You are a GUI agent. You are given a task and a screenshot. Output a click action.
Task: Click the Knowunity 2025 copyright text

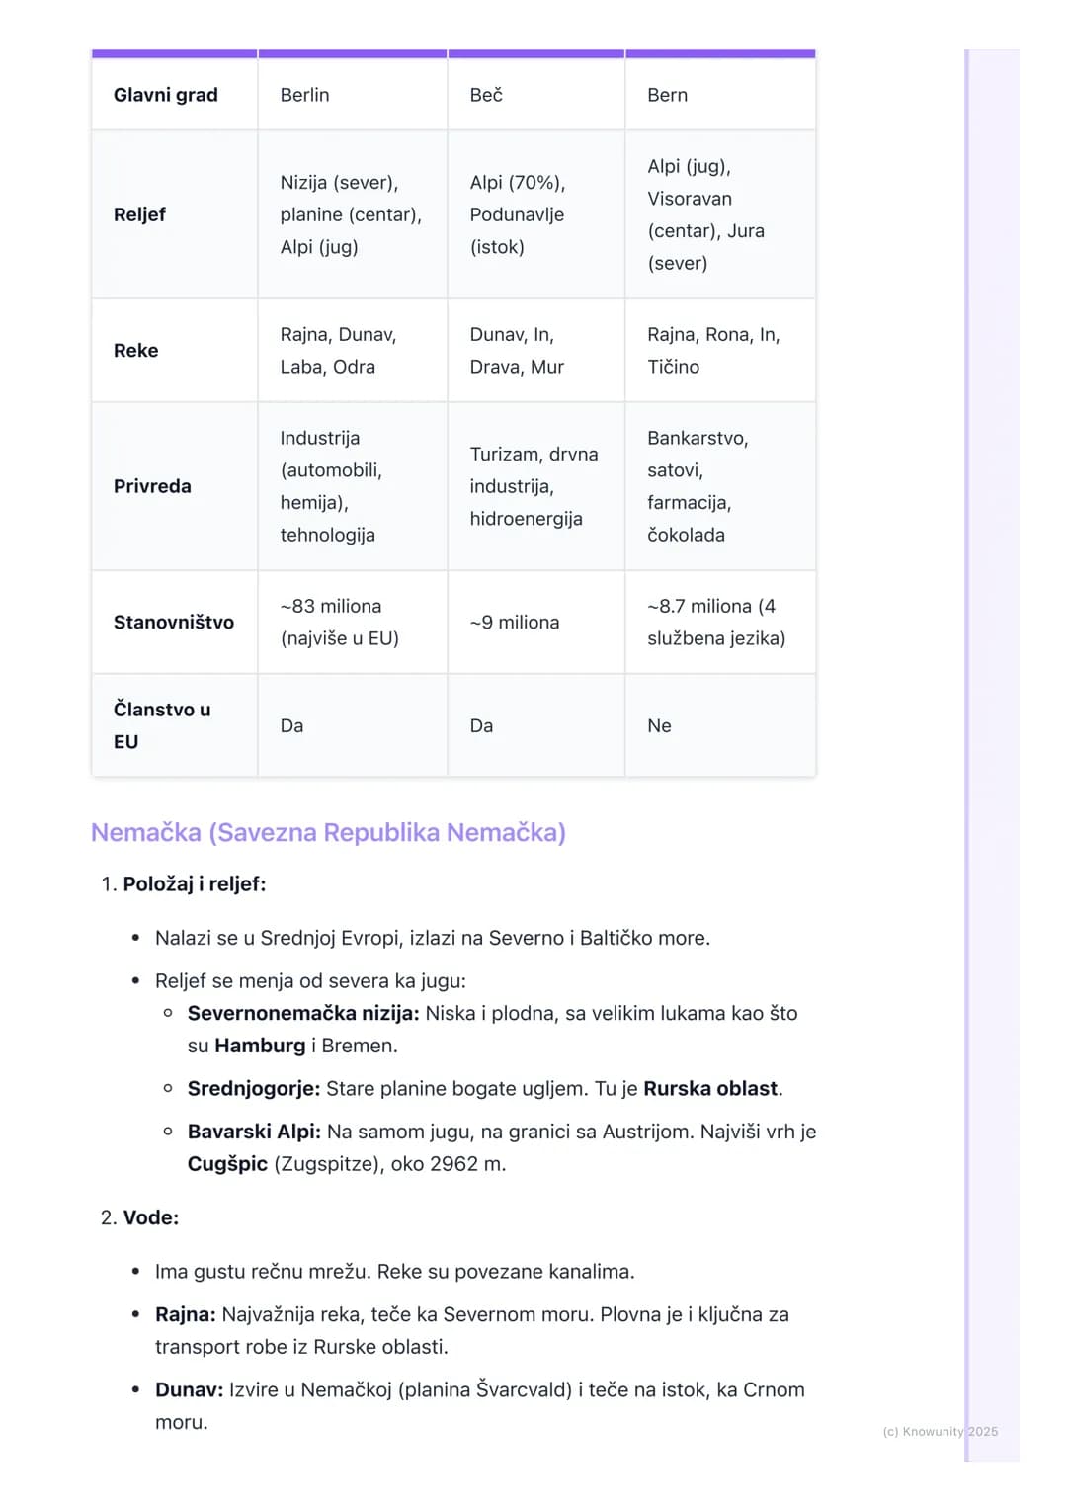coord(941,1431)
